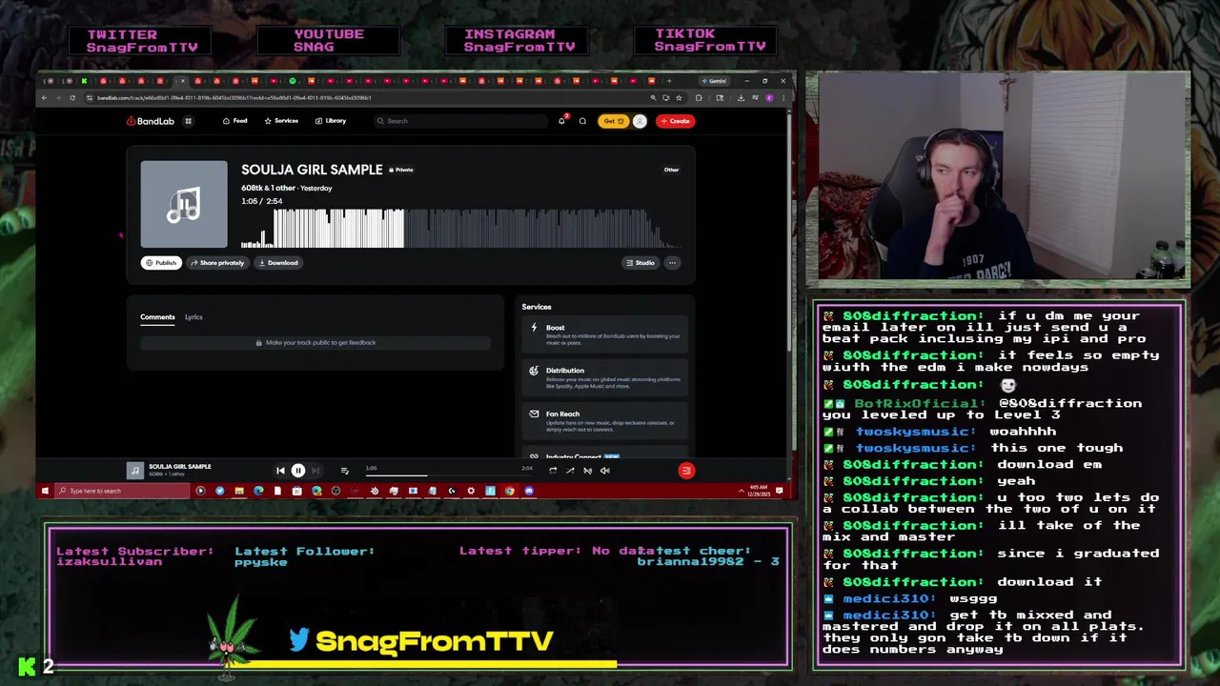The width and height of the screenshot is (1220, 686).
Task: Switch to the Lyrics tab
Action: [193, 317]
